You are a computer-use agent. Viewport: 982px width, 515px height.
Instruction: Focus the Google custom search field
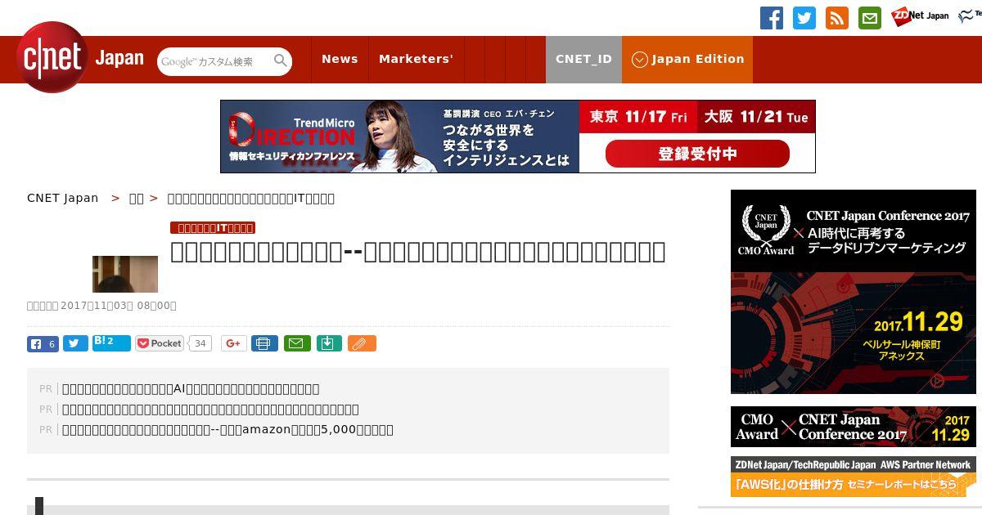coord(216,61)
